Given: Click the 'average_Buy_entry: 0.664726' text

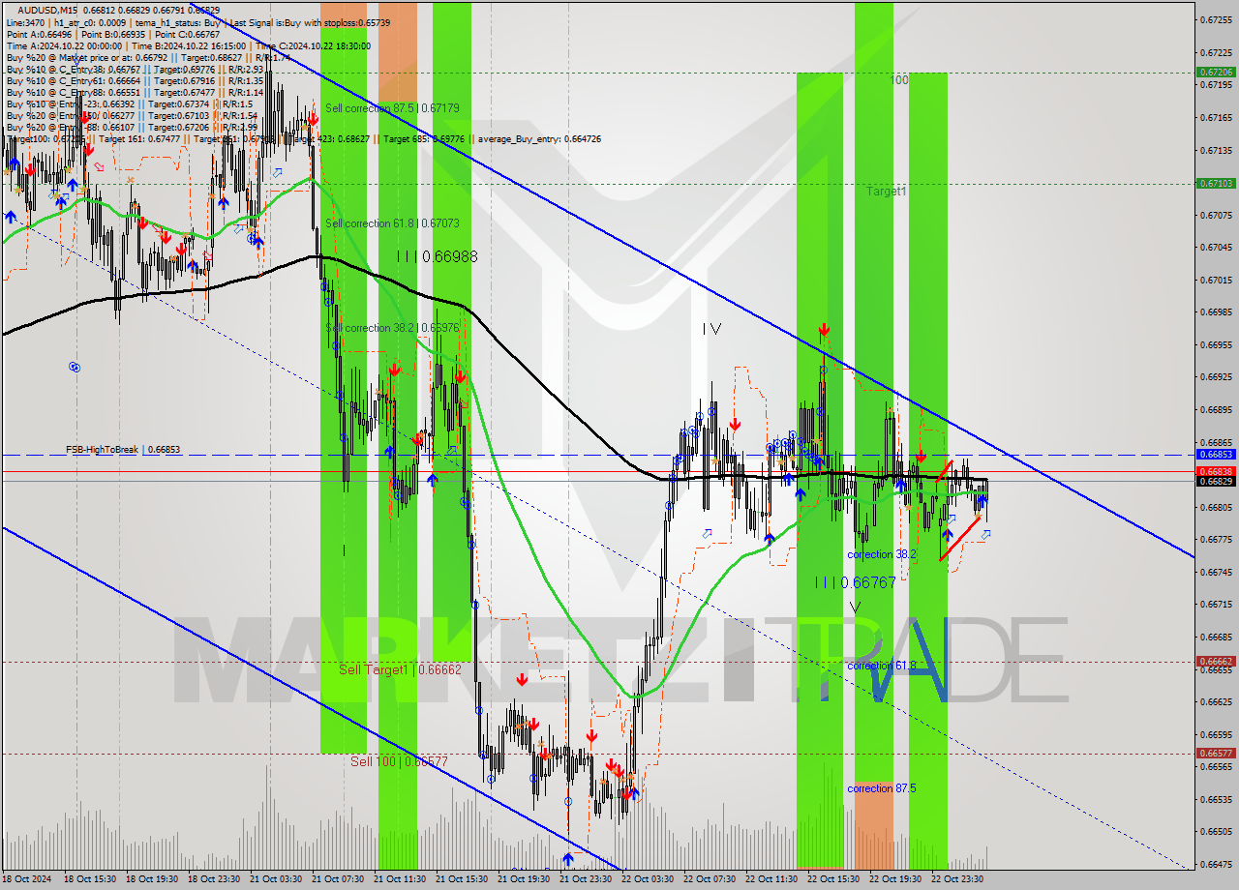Looking at the screenshot, I should (x=537, y=138).
